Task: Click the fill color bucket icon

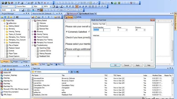Action: tap(33, 10)
